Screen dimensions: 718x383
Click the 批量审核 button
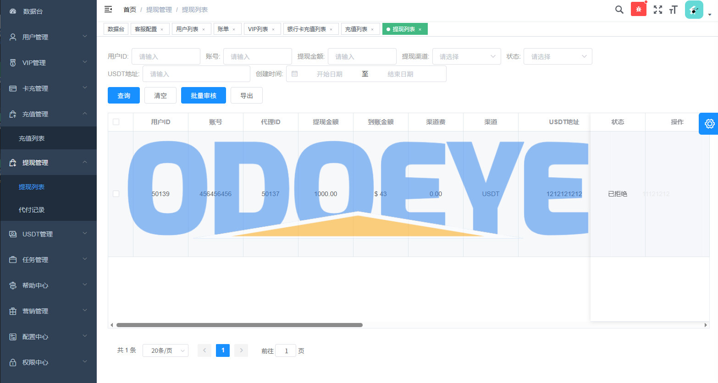click(x=203, y=95)
